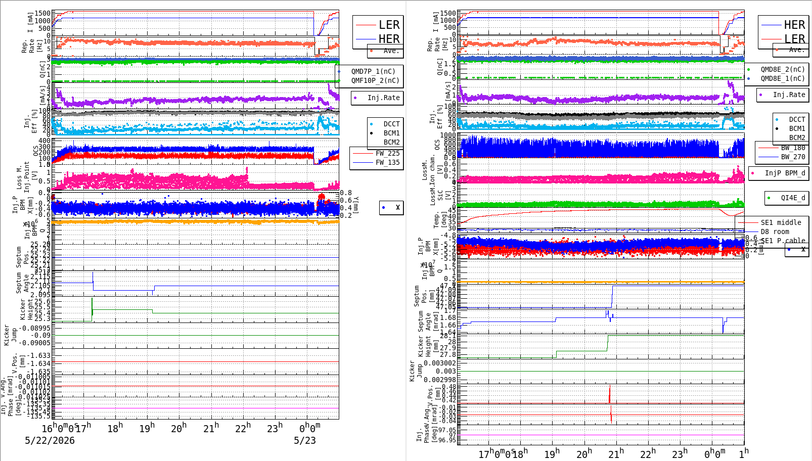
Task: Click the Kicker Height axis label in the left plot
Action: [26, 309]
